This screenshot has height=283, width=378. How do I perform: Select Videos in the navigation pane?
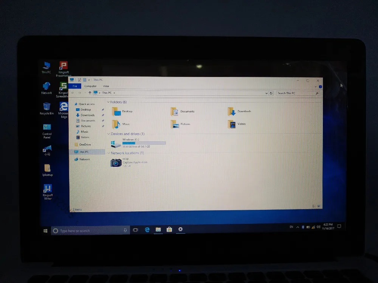[x=83, y=137]
